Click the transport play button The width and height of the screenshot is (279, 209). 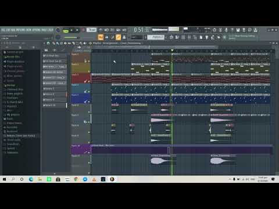[x=71, y=30]
